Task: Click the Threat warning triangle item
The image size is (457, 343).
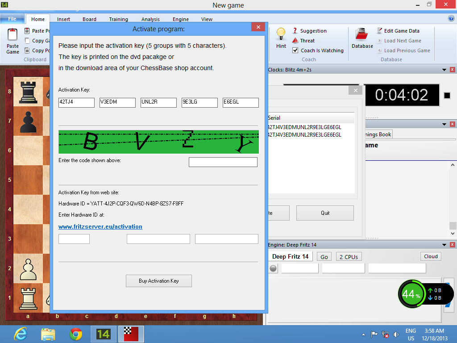Action: pyautogui.click(x=303, y=41)
